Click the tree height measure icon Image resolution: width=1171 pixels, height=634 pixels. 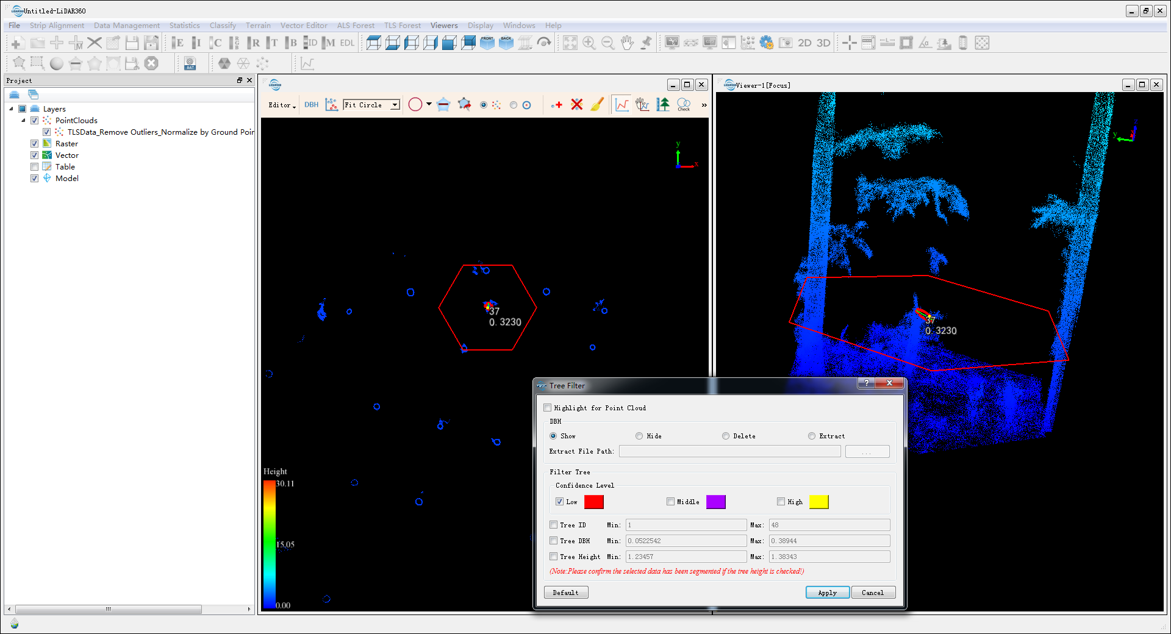(x=663, y=105)
